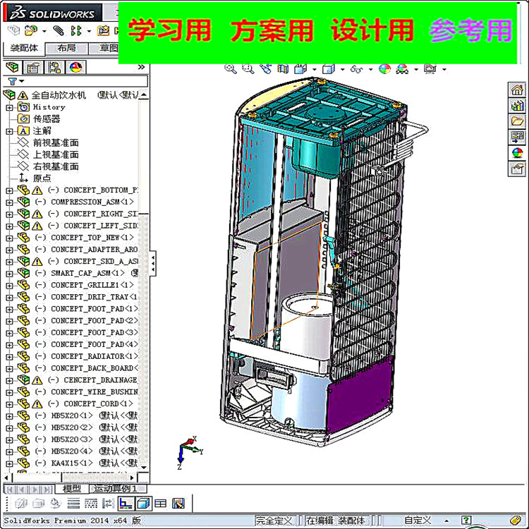Viewport: 529px width, 529px height.
Task: Expand the COMPRESSION_ASM<1> component
Action: pyautogui.click(x=9, y=202)
